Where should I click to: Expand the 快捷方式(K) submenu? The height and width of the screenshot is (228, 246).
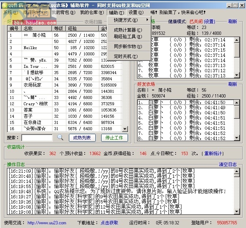pyautogui.click(x=129, y=20)
